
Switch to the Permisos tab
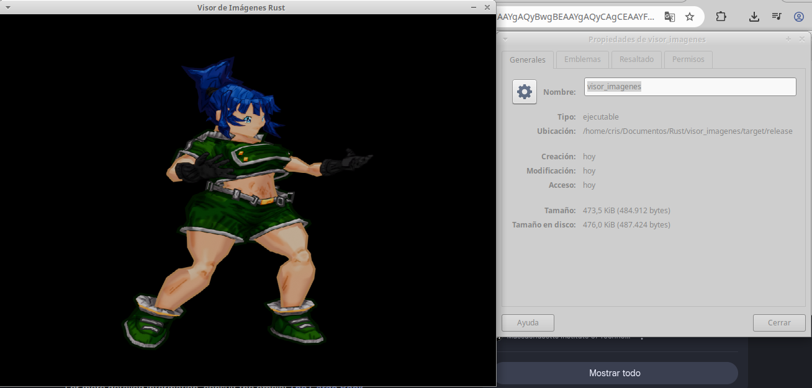(688, 60)
